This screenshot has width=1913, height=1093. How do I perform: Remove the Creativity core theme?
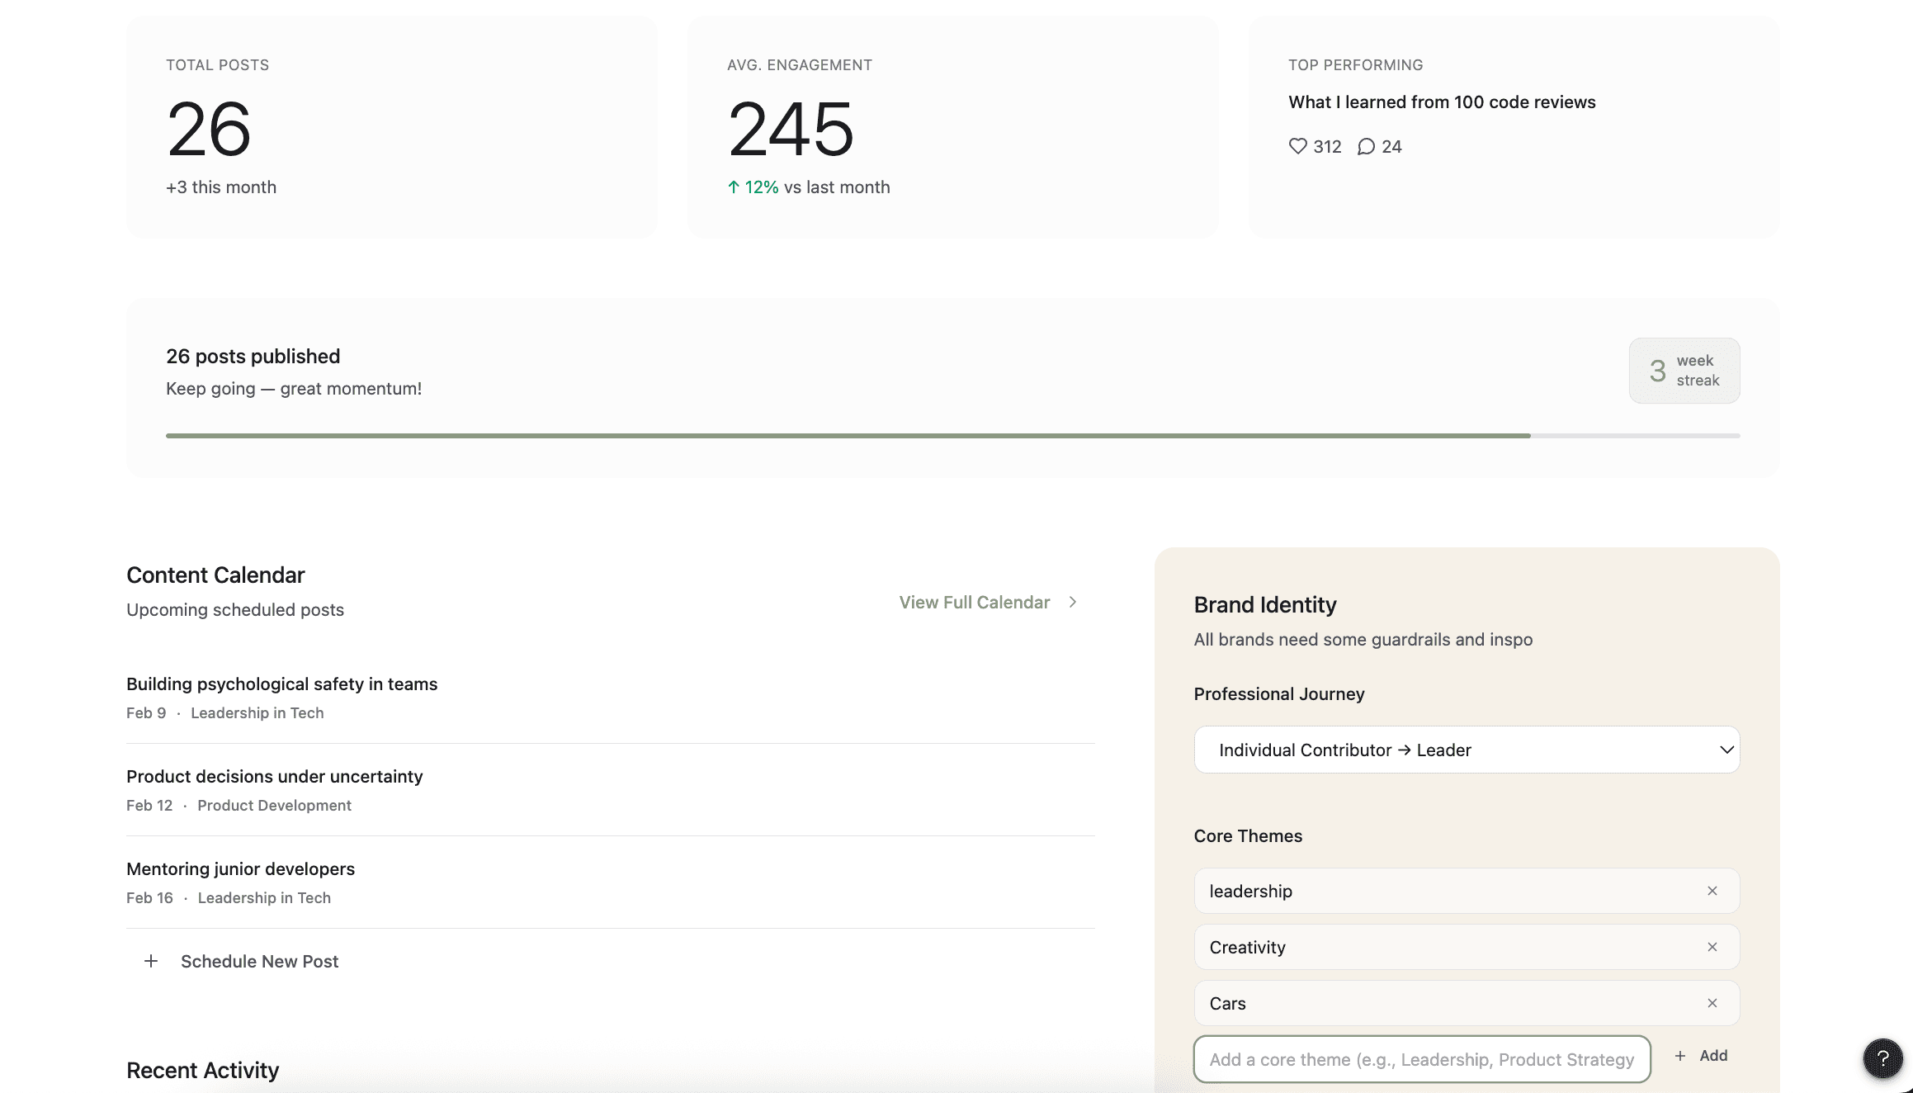click(x=1712, y=947)
